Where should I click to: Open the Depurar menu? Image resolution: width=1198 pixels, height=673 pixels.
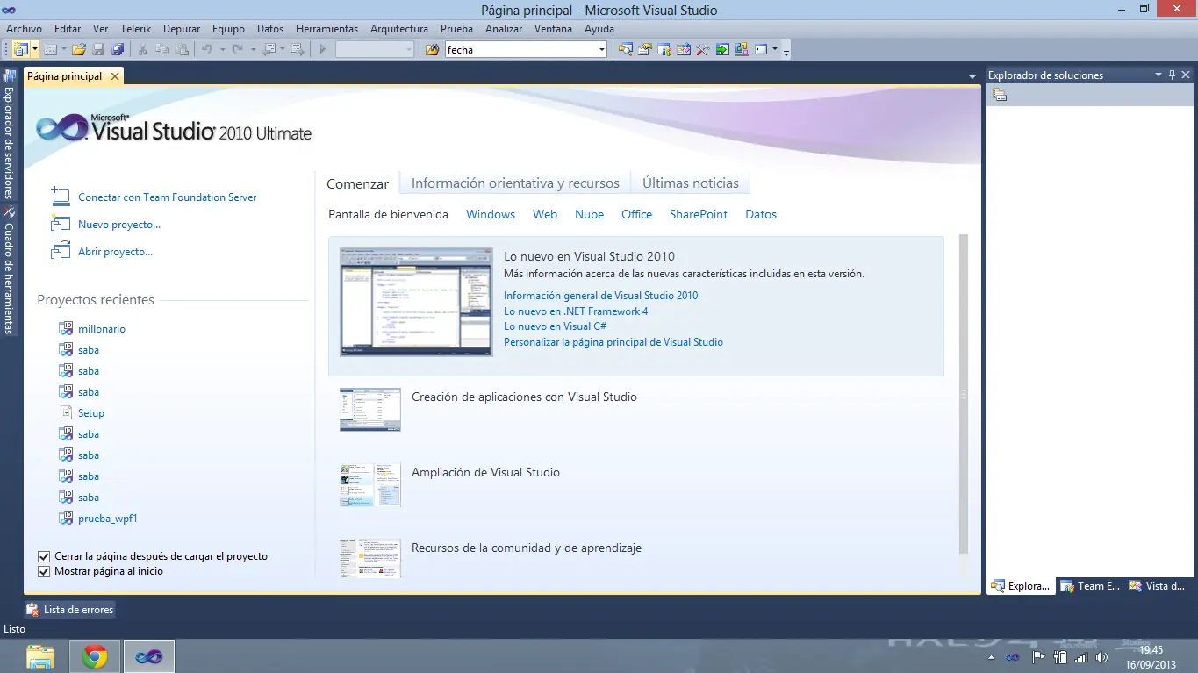182,29
